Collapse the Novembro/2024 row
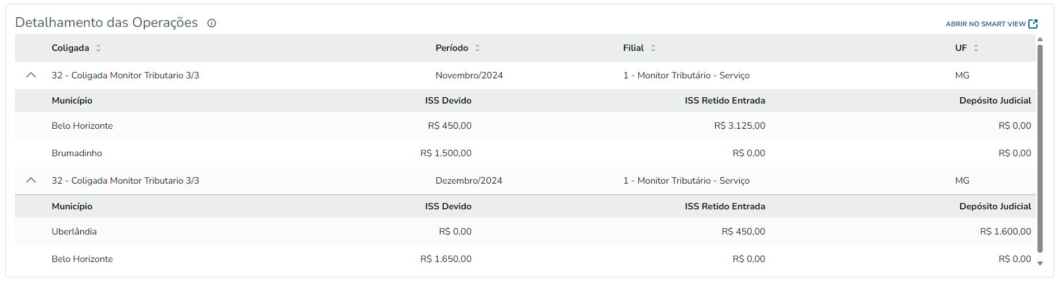The height and width of the screenshot is (282, 1057). pyautogui.click(x=31, y=76)
